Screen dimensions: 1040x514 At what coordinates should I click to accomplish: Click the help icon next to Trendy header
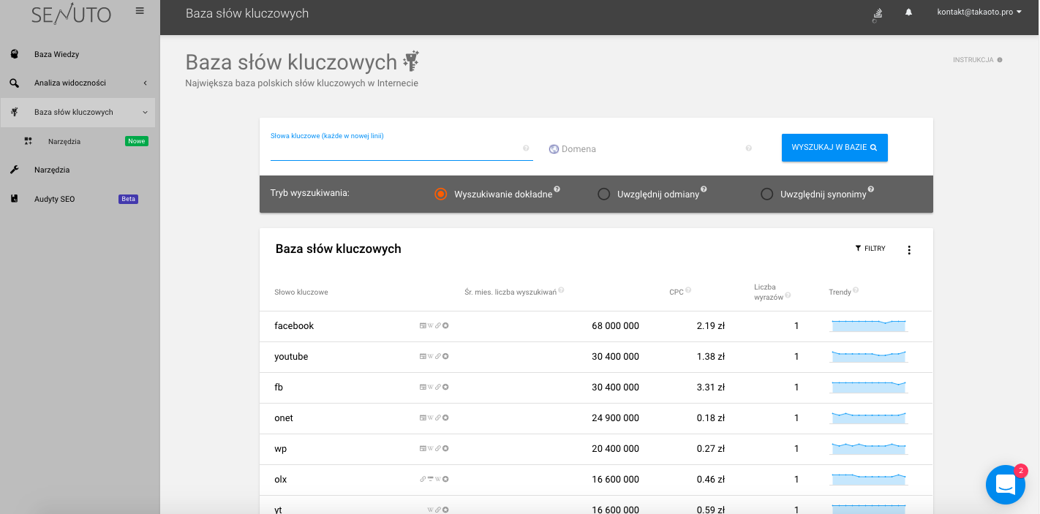click(856, 290)
